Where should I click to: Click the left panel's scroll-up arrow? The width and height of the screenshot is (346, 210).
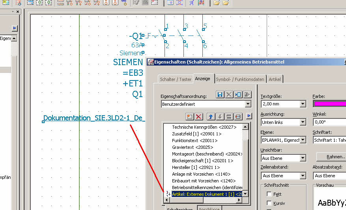click(14, 38)
